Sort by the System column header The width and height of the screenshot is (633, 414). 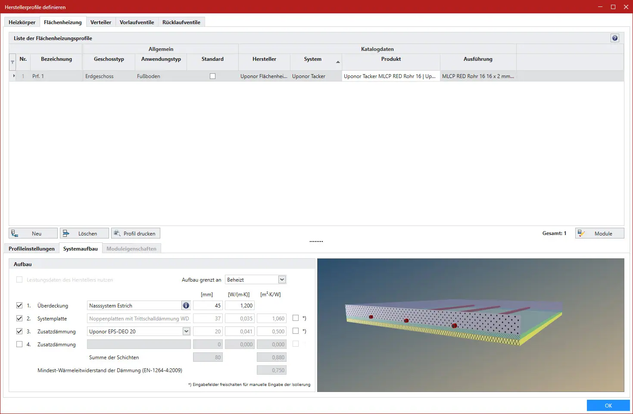point(313,59)
